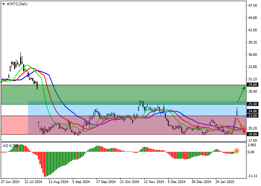Select the 24 Jan 2025 date label
261x186 pixels.
[225, 182]
